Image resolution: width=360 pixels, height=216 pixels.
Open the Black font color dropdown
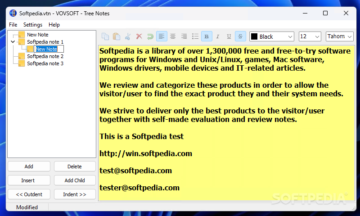point(272,36)
